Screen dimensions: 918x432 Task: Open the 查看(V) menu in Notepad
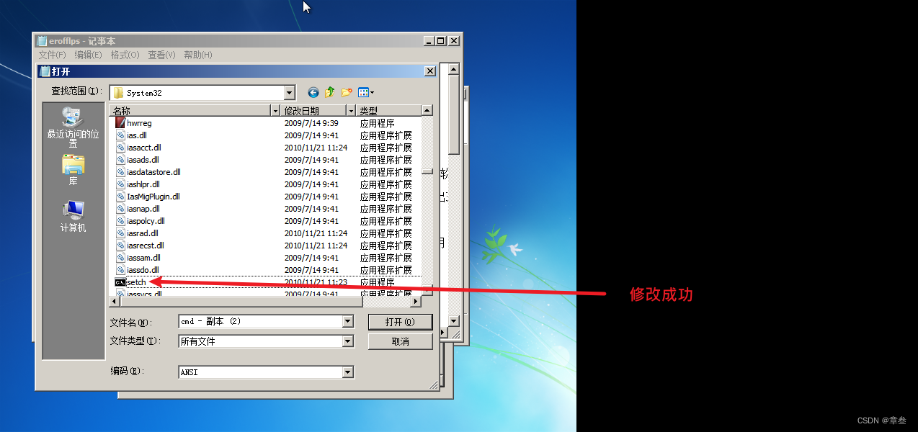point(161,55)
